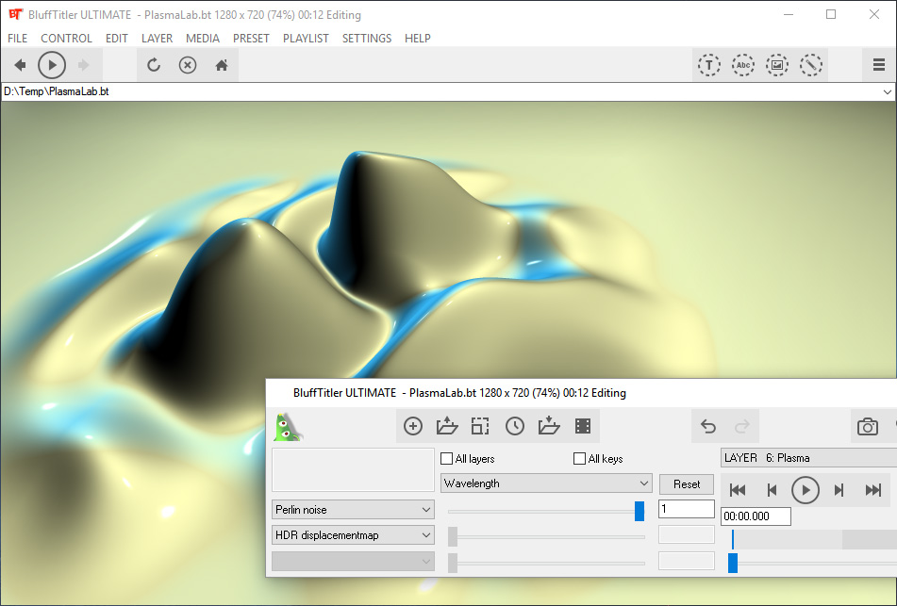This screenshot has width=897, height=606.
Task: Click the forward arrow in main toolbar
Action: click(x=84, y=65)
